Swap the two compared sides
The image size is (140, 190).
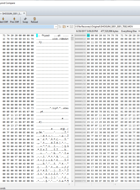[x=25, y=20]
